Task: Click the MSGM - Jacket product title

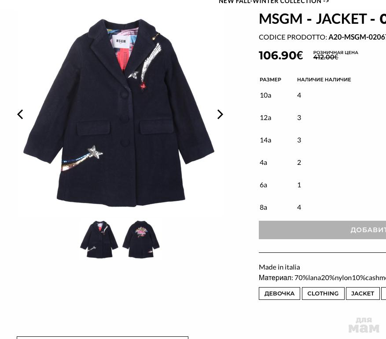Action: click(322, 19)
